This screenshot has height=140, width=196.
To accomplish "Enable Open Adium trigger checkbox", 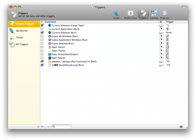I will [x=42, y=47].
